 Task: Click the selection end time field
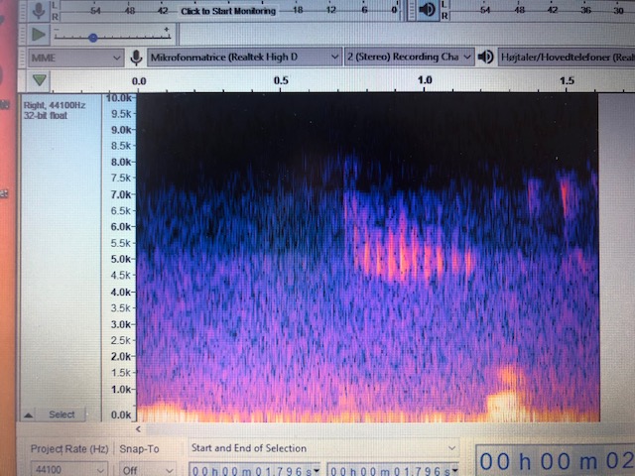(x=392, y=469)
